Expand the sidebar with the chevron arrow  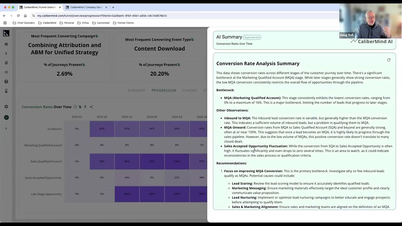tap(6, 128)
